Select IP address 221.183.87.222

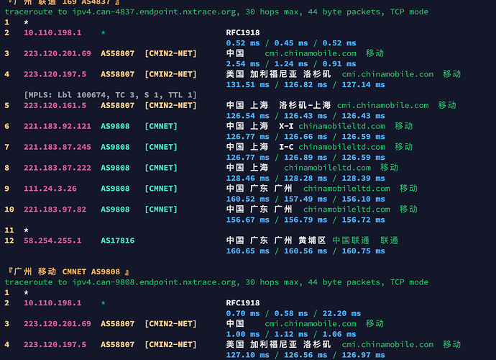click(x=58, y=168)
